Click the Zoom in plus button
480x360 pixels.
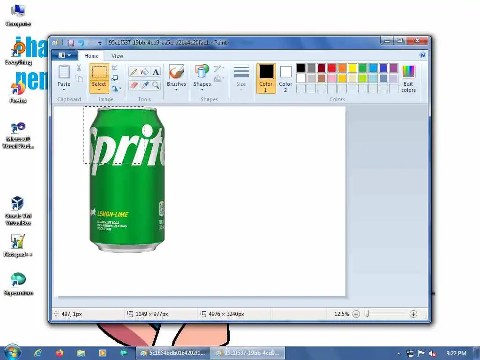click(x=413, y=314)
